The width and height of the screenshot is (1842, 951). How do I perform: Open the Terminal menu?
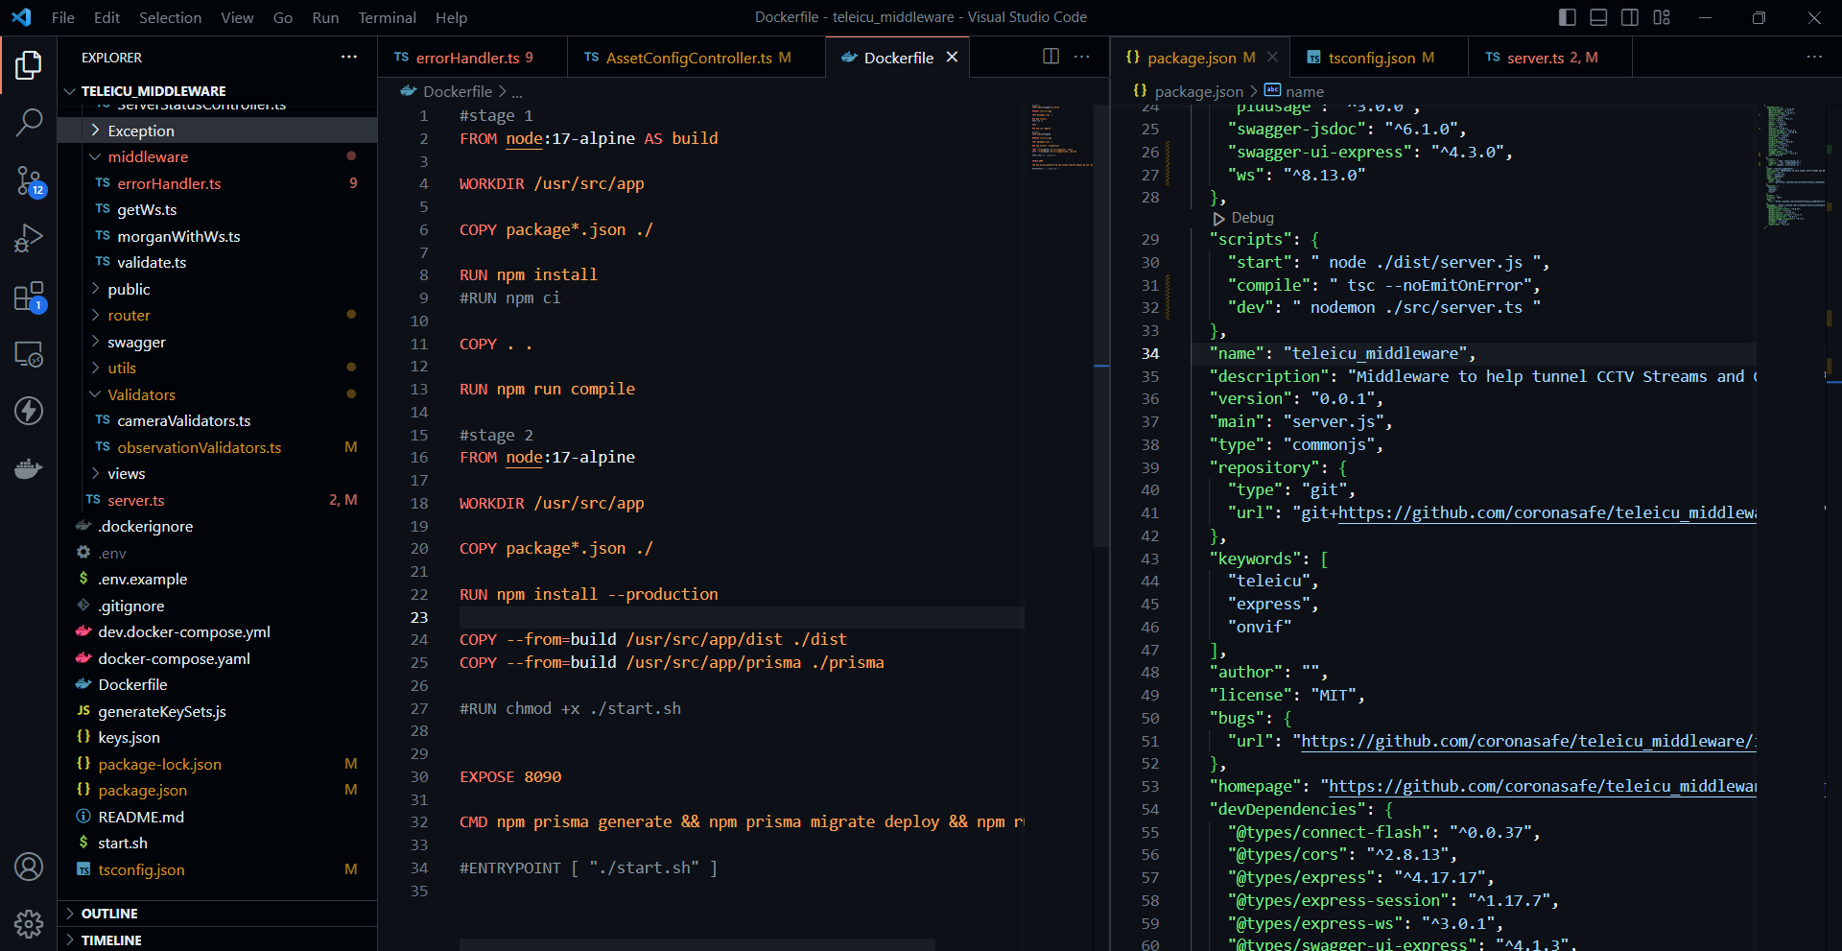point(387,17)
